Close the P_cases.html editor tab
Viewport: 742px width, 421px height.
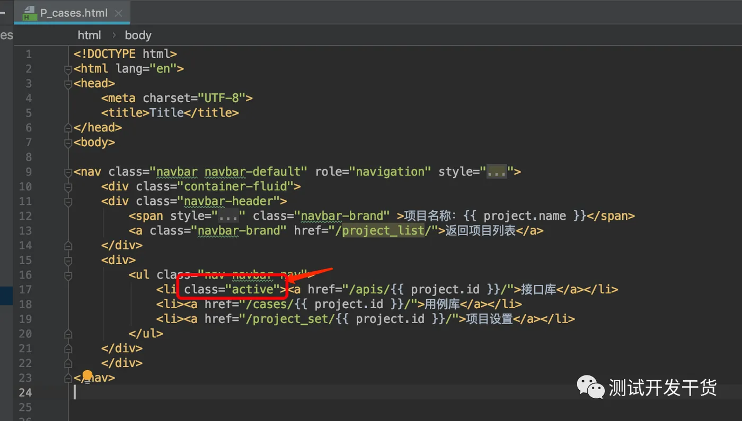pyautogui.click(x=118, y=13)
